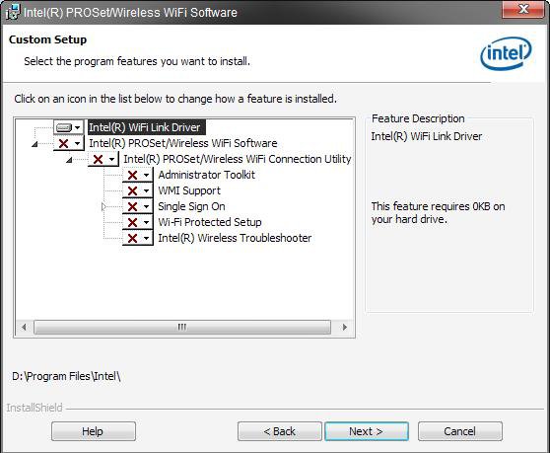Close the installer window
Screen dimensions: 550x453
click(x=522, y=9)
